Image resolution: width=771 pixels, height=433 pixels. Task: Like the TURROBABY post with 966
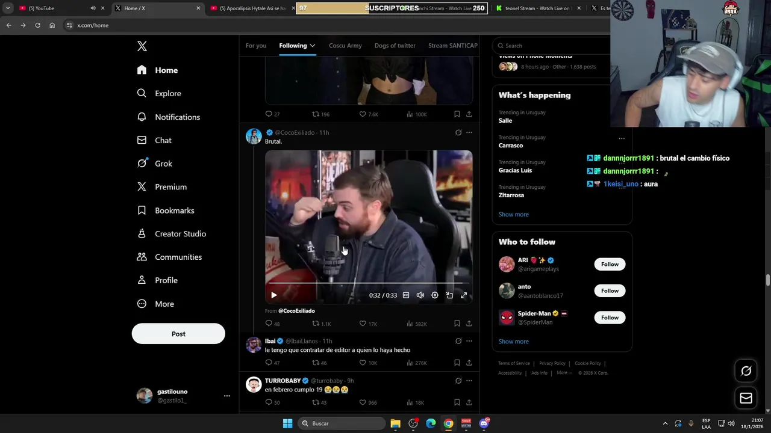coord(367,402)
